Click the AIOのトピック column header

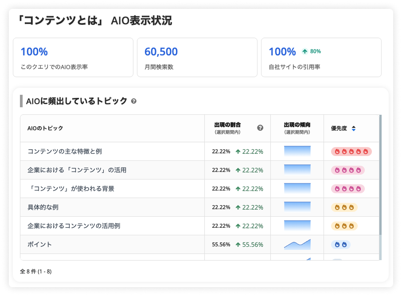point(45,129)
